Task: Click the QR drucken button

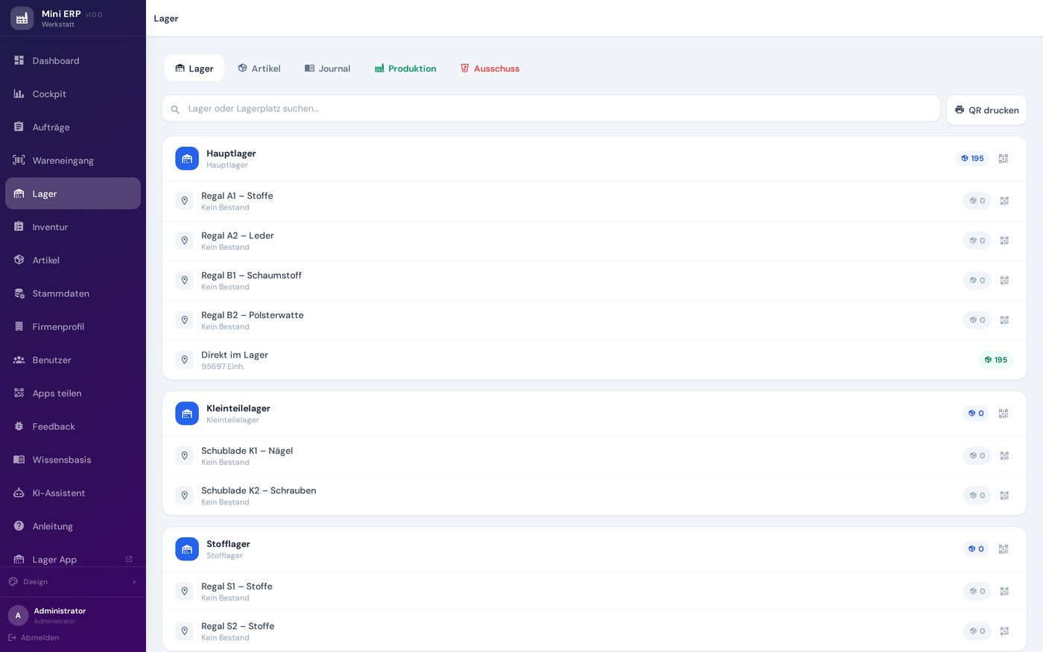Action: 986,110
